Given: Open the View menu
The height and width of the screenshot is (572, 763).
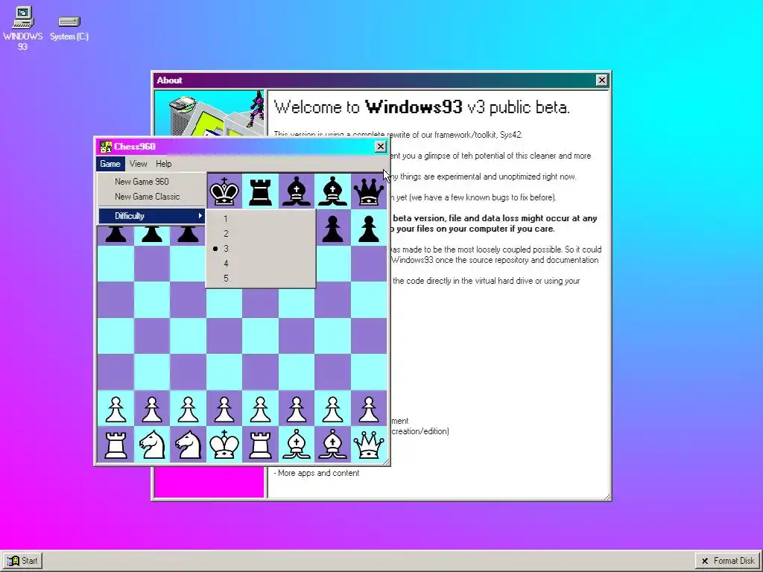Looking at the screenshot, I should click(138, 164).
